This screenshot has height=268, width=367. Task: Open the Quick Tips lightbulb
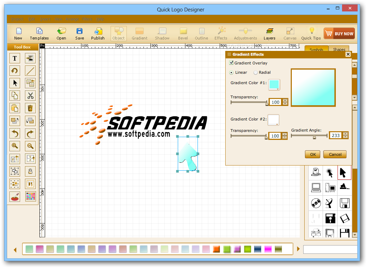(x=311, y=34)
